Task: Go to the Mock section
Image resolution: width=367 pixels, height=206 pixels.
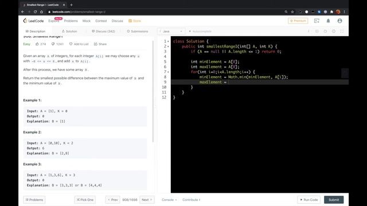Action: pyautogui.click(x=87, y=21)
